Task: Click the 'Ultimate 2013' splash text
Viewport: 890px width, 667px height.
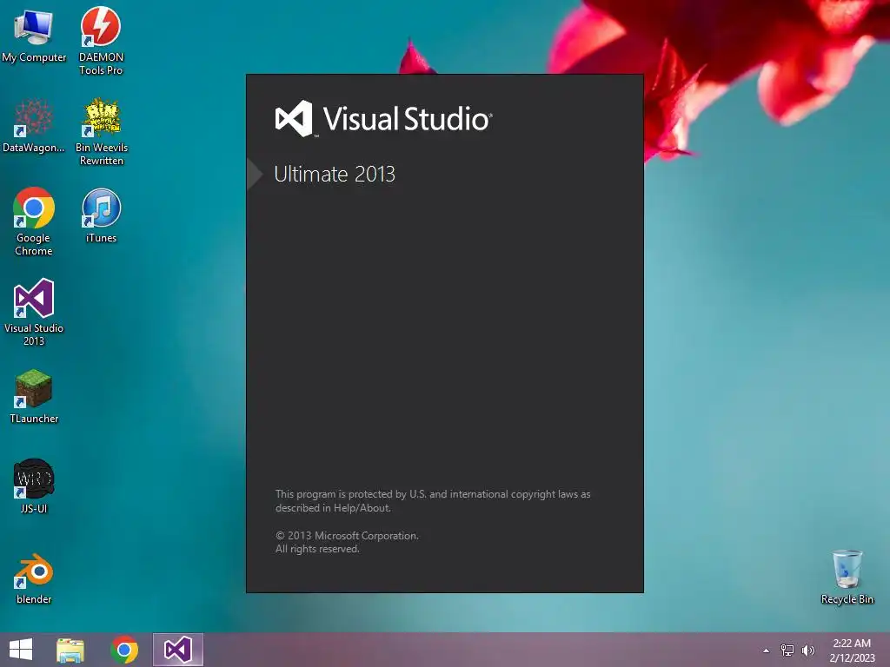Action: tap(335, 174)
